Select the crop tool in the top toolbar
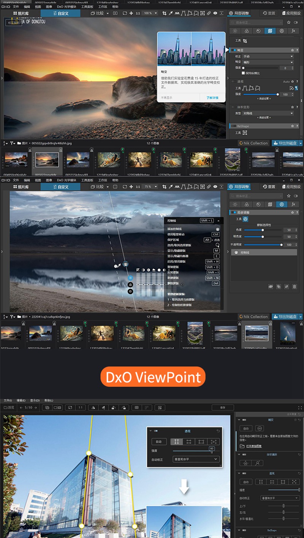 [x=164, y=13]
